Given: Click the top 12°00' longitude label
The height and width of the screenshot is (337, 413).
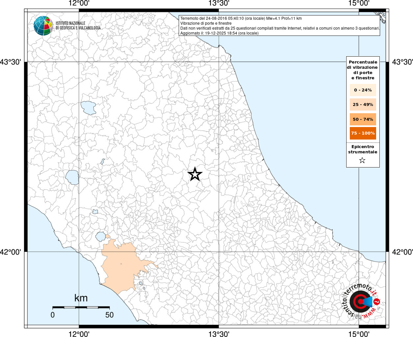Looking at the screenshot, I should tap(79, 4).
